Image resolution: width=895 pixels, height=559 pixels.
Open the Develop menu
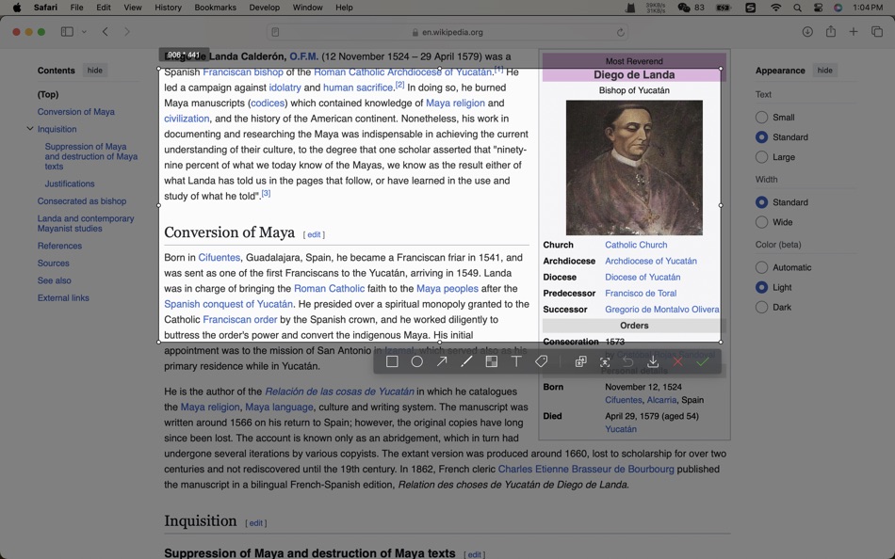click(x=265, y=8)
